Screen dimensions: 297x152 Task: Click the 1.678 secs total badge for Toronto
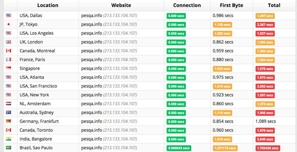265,130
